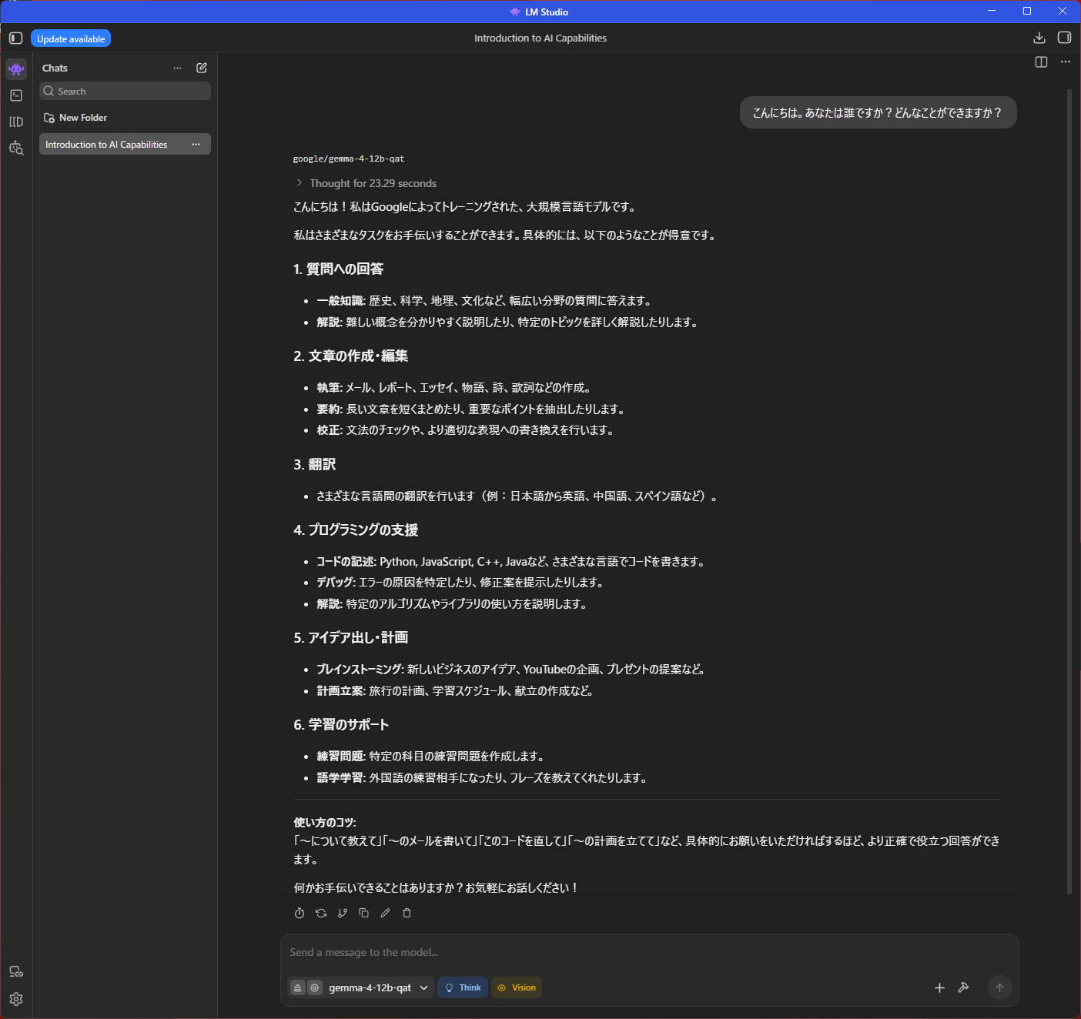Toggle the left sidebar panel icon
This screenshot has height=1019, width=1081.
15,38
